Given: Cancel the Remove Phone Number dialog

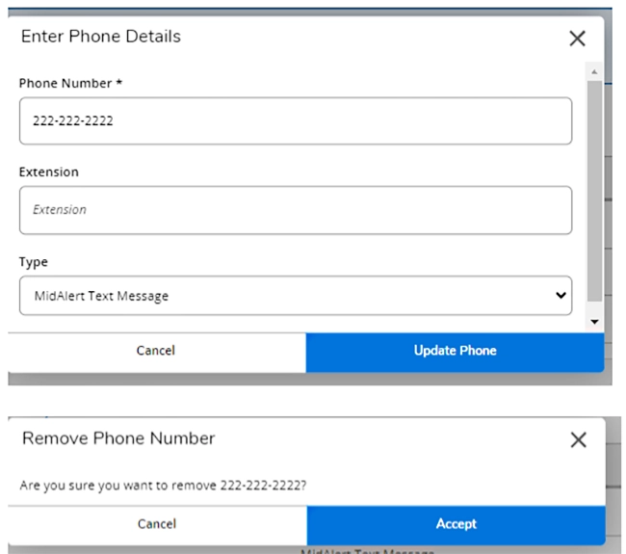Looking at the screenshot, I should coord(157,524).
